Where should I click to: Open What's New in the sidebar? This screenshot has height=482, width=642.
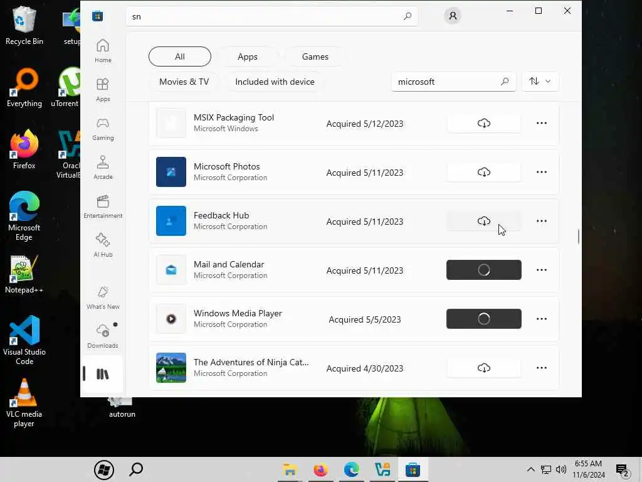tap(103, 297)
